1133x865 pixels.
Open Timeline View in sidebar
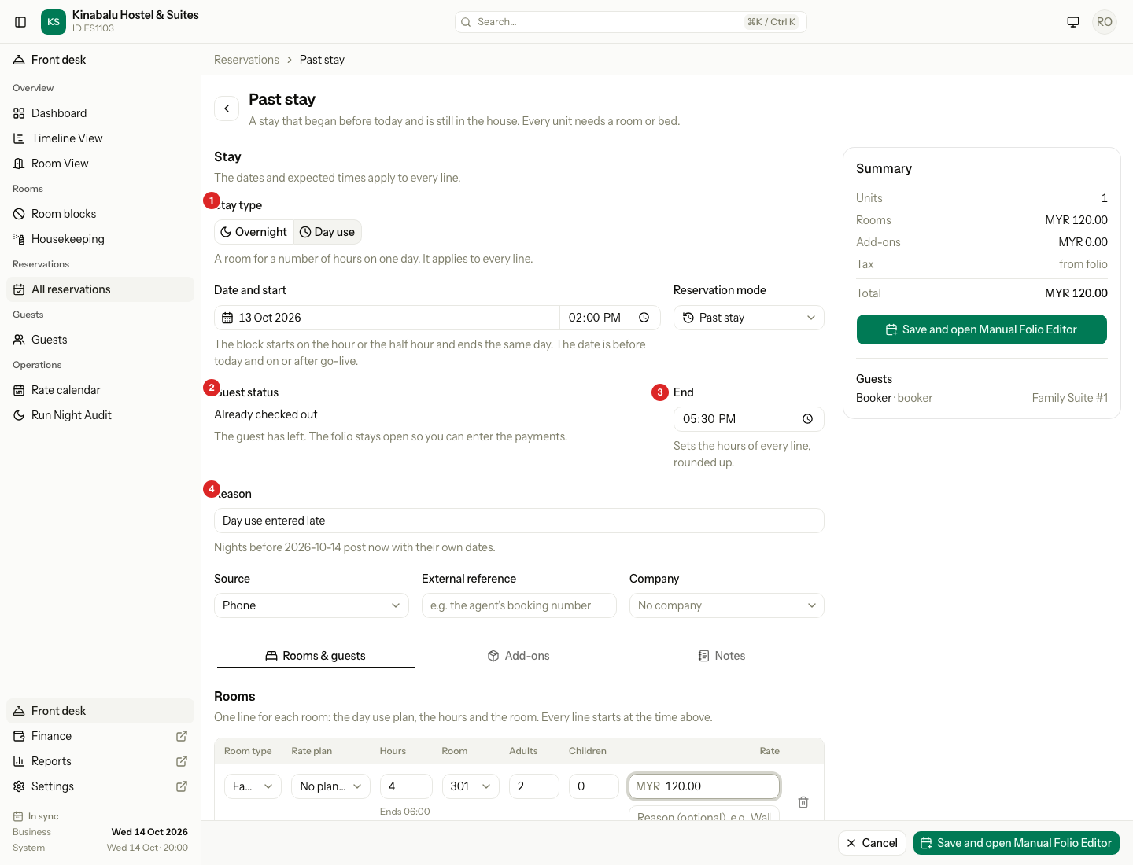(x=100, y=138)
